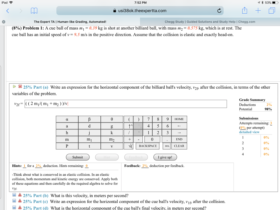Viewport: 280px width, 210px height.
Task: Open the Safari share sheet
Action: point(244,10)
